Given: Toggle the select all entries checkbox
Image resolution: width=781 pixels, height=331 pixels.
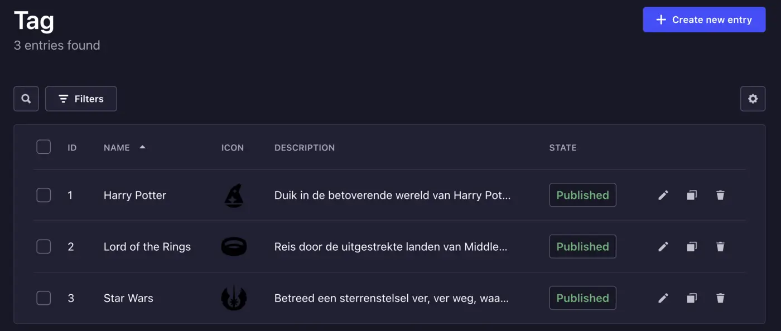Looking at the screenshot, I should click(x=44, y=147).
